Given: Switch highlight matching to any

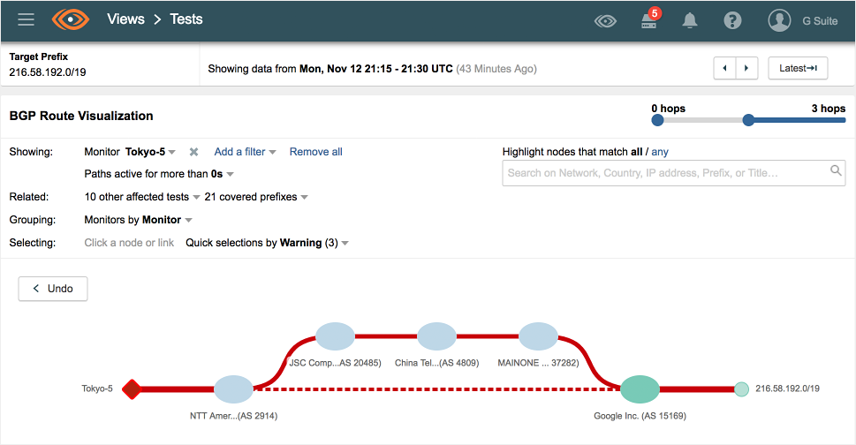Looking at the screenshot, I should click(x=660, y=152).
